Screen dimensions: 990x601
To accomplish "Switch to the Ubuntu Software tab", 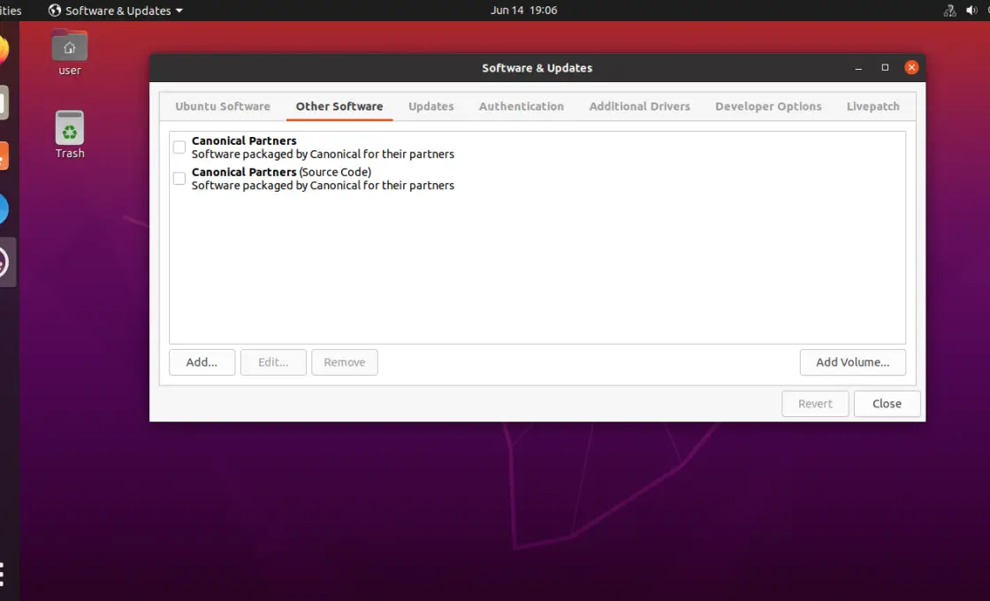I will [x=223, y=106].
